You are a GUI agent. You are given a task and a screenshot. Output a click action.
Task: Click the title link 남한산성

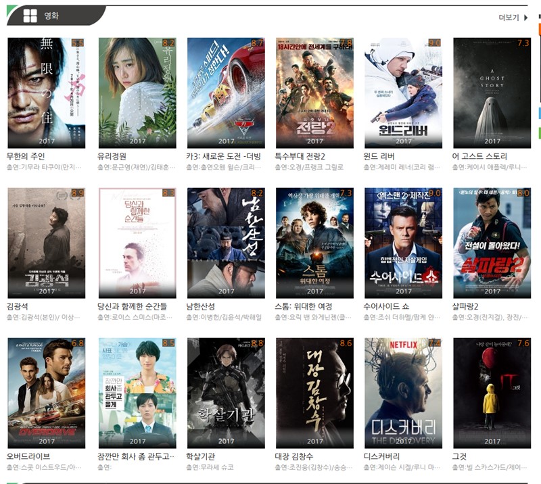[200, 306]
